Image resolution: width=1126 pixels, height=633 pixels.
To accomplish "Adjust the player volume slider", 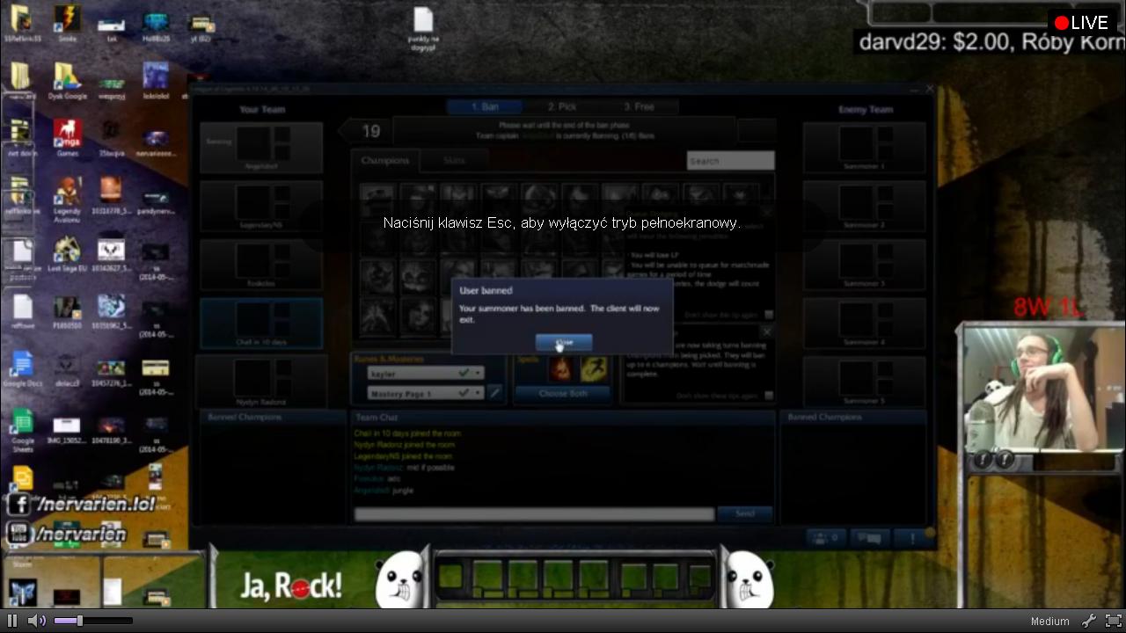I will [93, 621].
